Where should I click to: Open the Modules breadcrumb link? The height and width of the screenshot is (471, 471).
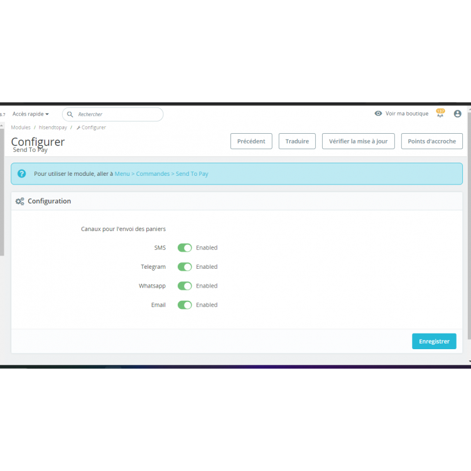click(x=21, y=127)
